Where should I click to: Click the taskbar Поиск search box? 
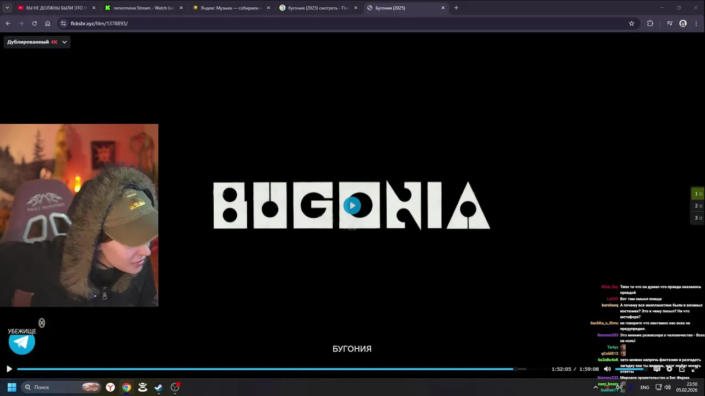[x=61, y=387]
